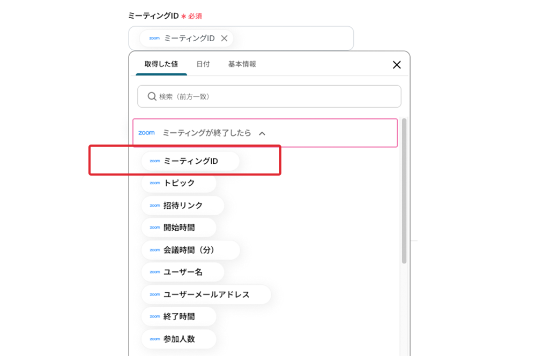The image size is (536, 356).
Task: Click the search magnifier icon
Action: pyautogui.click(x=152, y=96)
